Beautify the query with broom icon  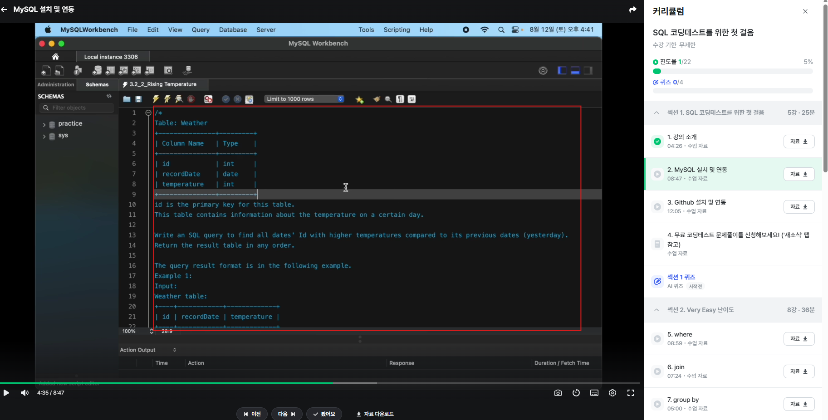pyautogui.click(x=377, y=99)
